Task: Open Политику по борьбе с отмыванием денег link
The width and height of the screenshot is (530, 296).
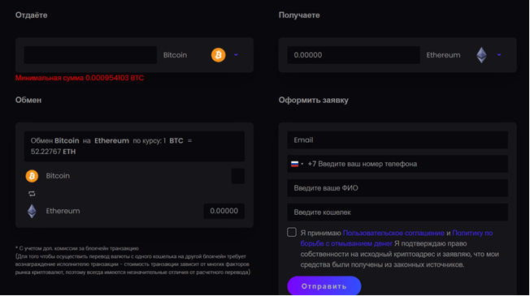Action: click(x=397, y=238)
